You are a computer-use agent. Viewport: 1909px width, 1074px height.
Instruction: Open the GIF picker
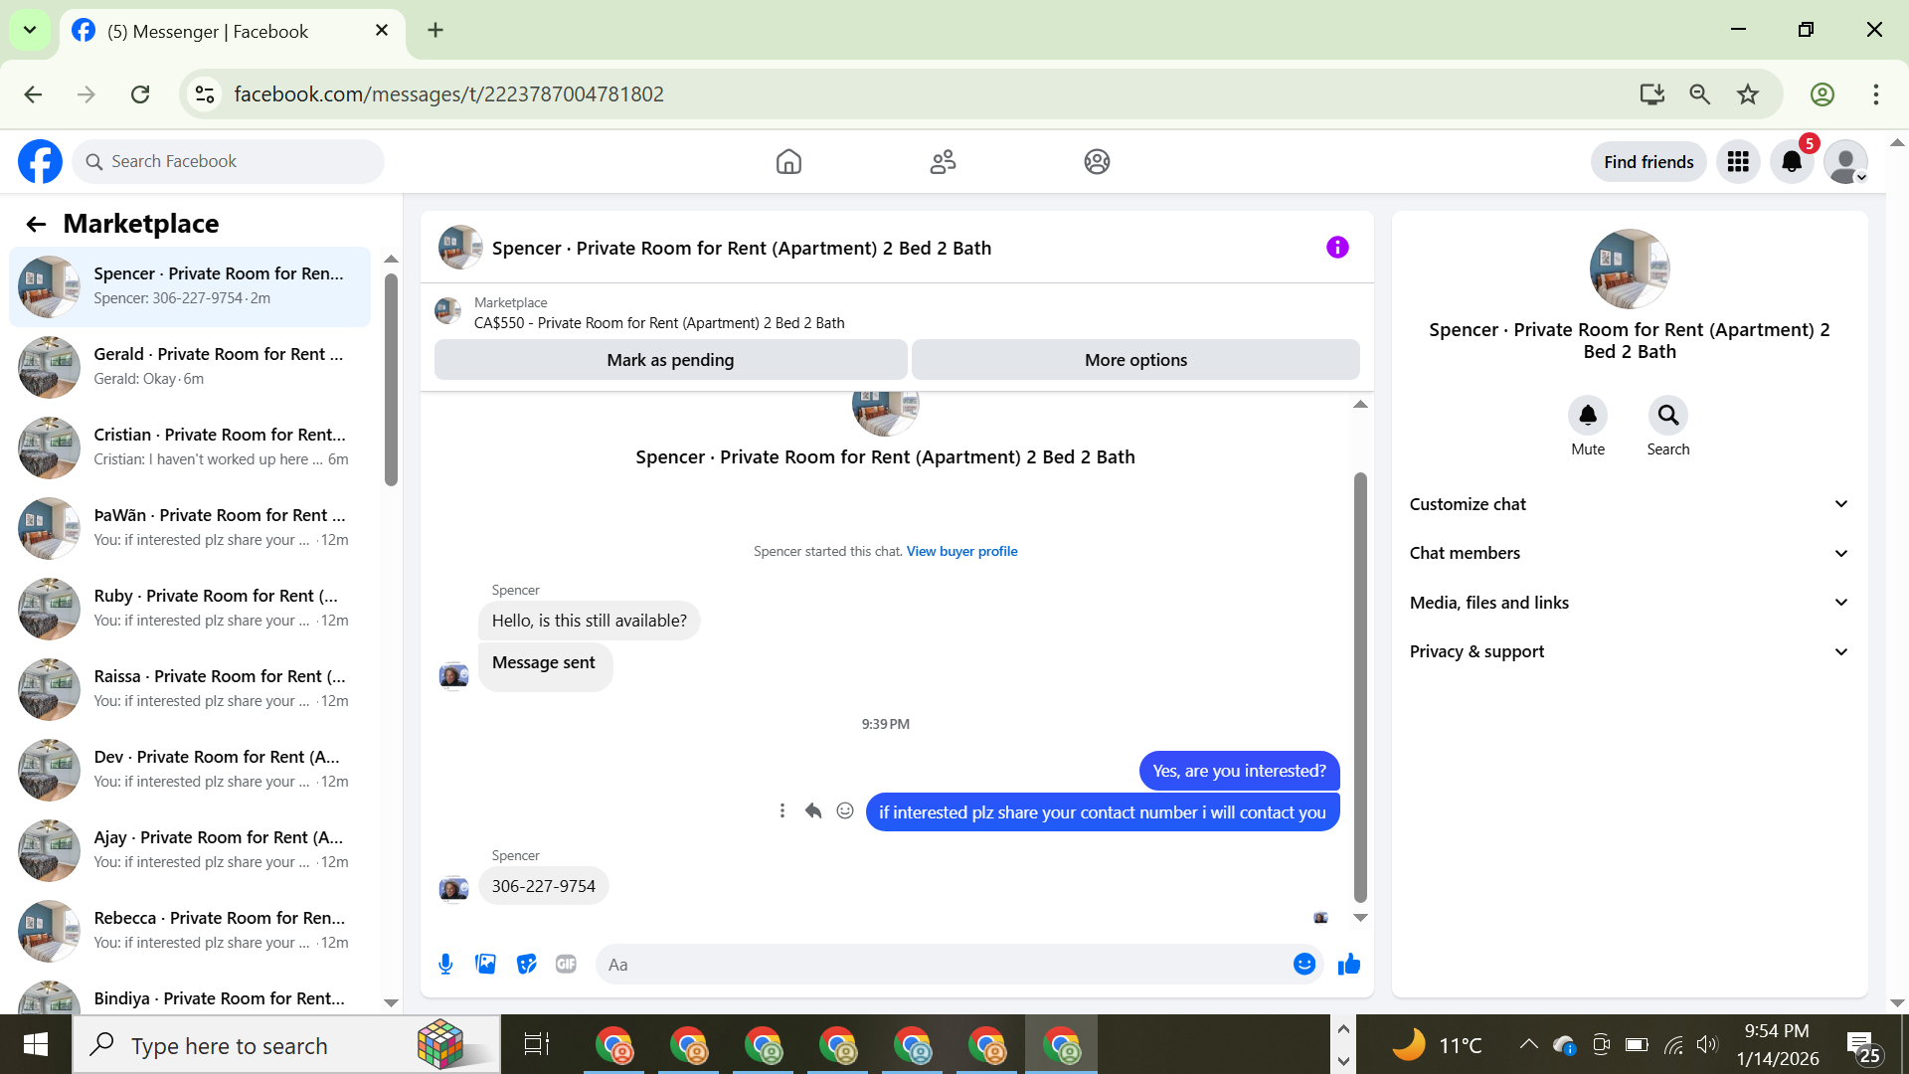[x=566, y=964]
